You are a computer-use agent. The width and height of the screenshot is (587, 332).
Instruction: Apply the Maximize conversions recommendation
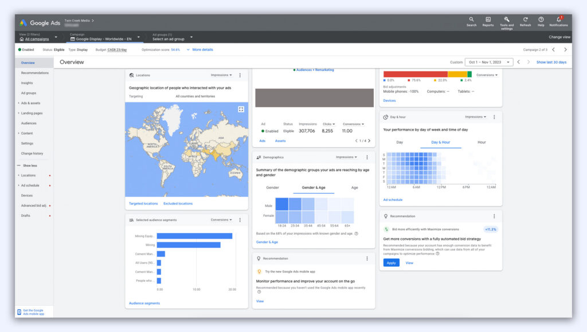391,263
